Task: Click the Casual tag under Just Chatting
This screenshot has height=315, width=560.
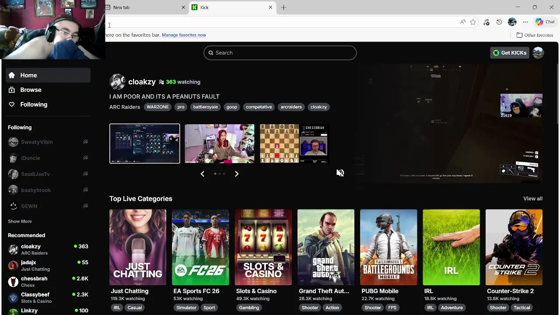Action: coord(134,308)
